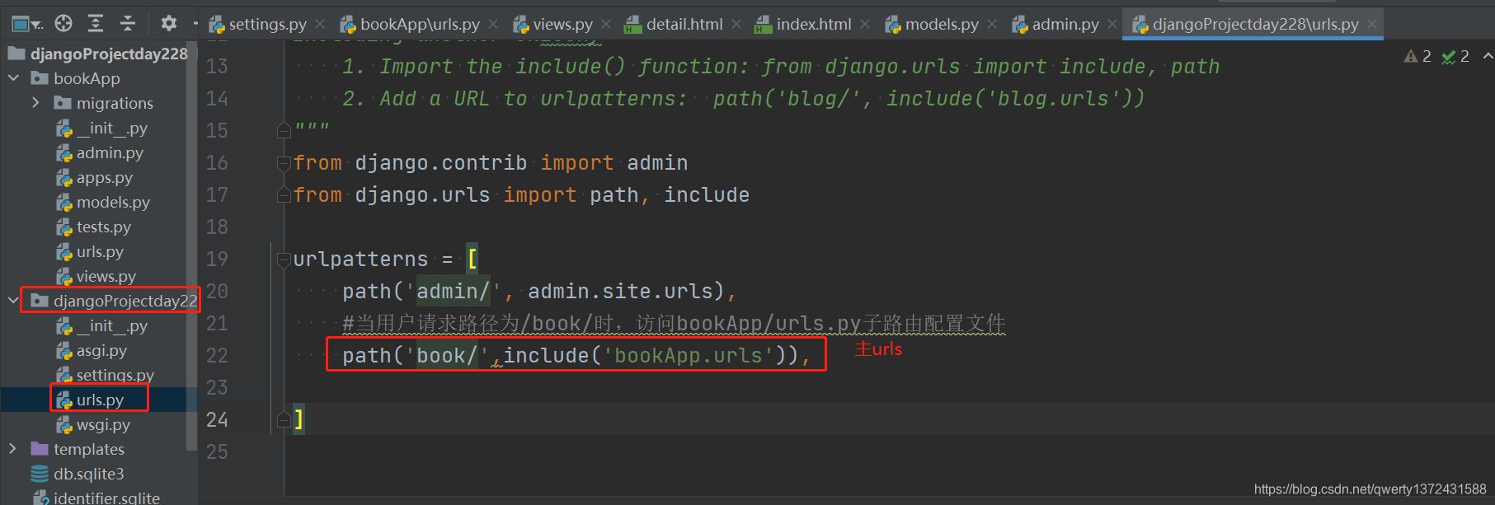Click the HTML file icon on detail.html tab
The height and width of the screenshot is (505, 1495).
633,25
